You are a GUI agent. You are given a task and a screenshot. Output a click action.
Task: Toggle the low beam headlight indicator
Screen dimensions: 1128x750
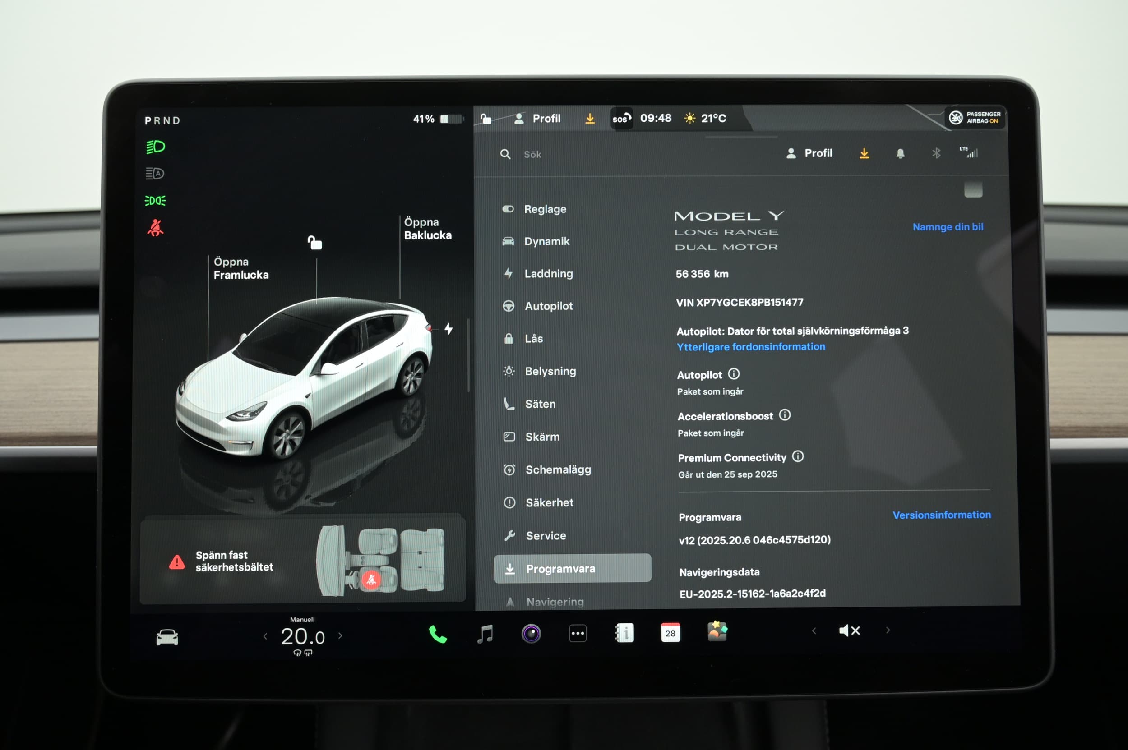tap(155, 147)
